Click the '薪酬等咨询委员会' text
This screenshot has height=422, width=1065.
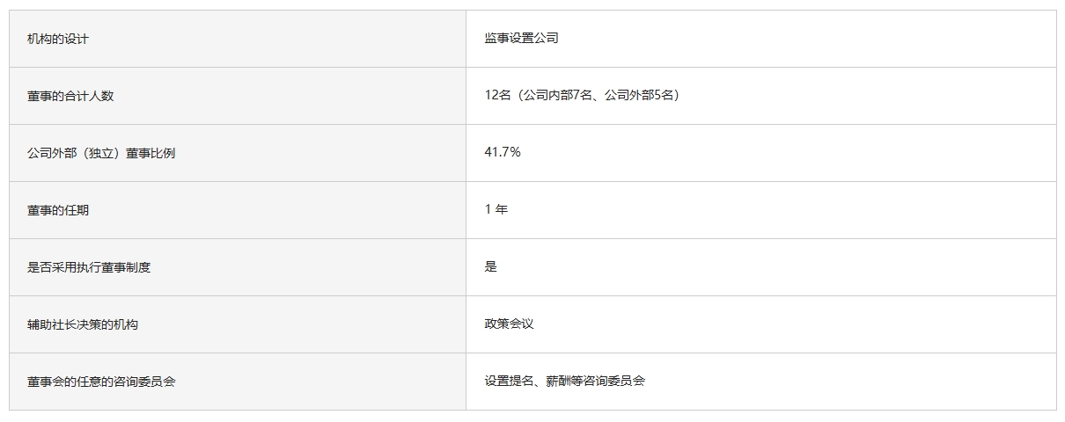pyautogui.click(x=596, y=381)
